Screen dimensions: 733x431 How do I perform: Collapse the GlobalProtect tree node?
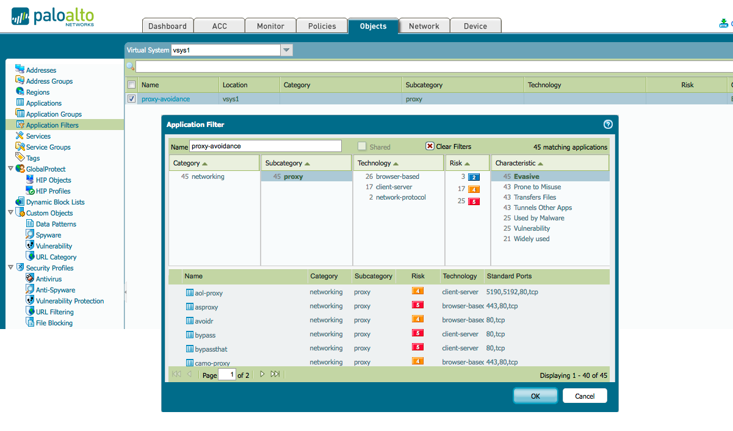10,168
